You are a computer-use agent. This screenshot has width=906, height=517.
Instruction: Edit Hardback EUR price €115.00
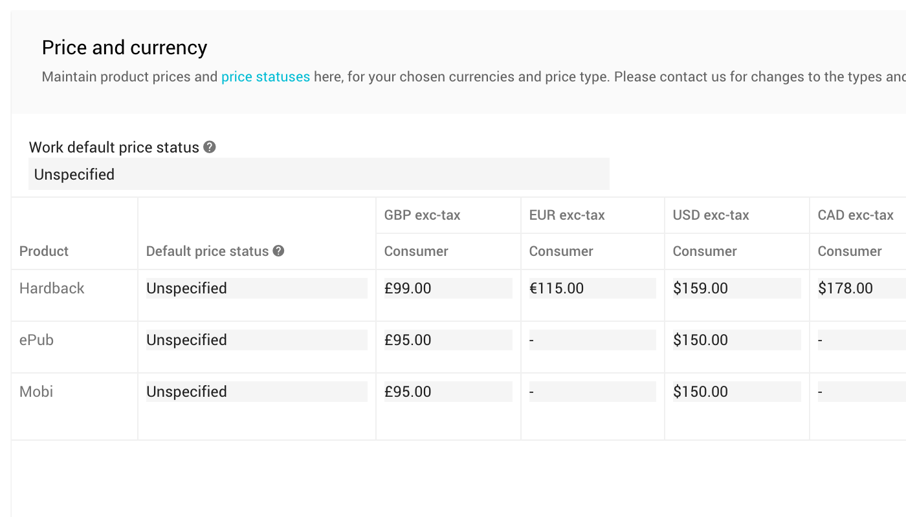pos(592,288)
